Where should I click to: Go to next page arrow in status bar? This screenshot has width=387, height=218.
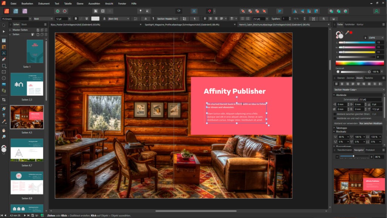(25, 215)
